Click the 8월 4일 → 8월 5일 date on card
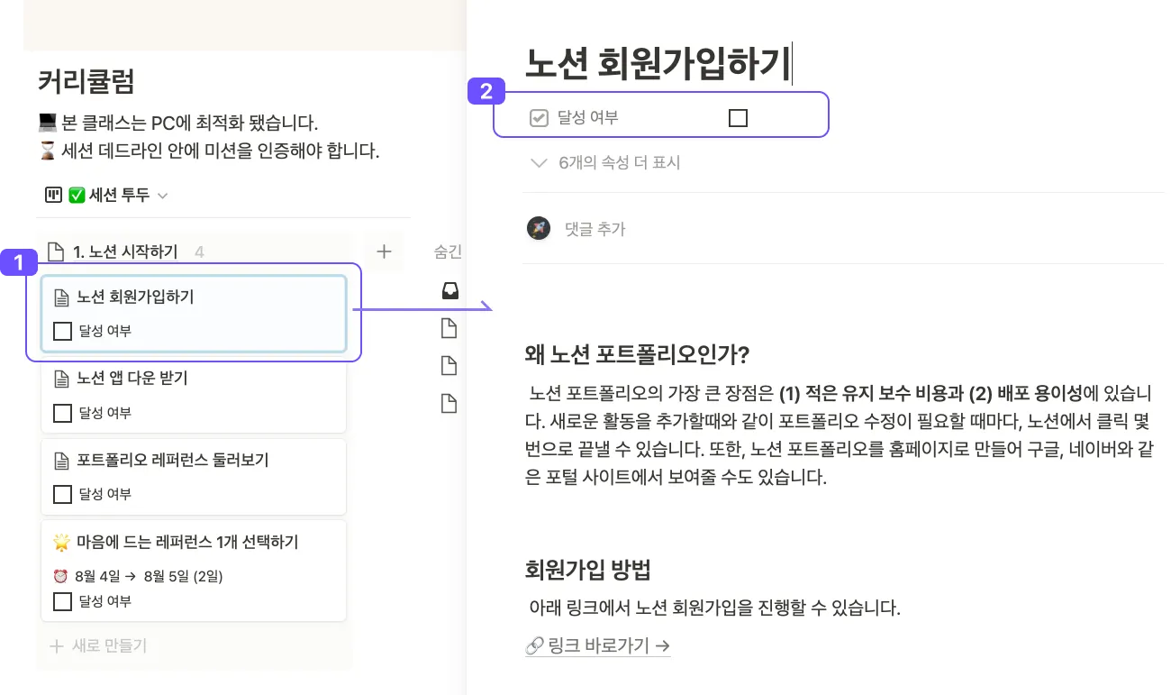This screenshot has width=1171, height=695. point(148,576)
